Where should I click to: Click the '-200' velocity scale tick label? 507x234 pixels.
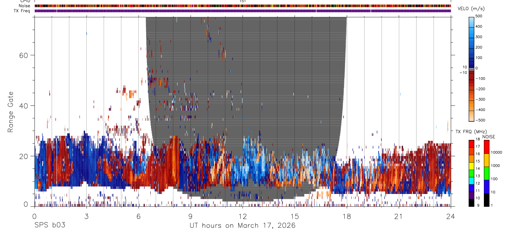(x=481, y=89)
